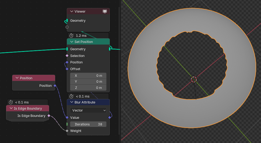The image size is (261, 143).
Task: Click the Weight input socket
Action: pyautogui.click(x=67, y=131)
